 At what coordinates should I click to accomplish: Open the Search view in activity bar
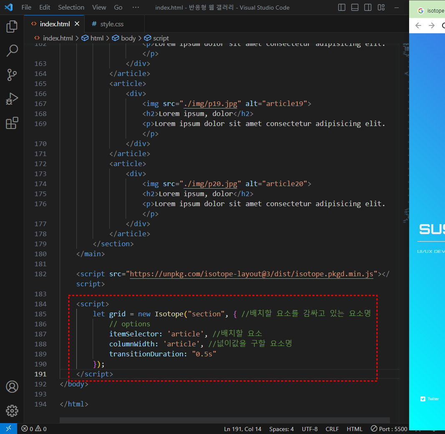(x=12, y=50)
